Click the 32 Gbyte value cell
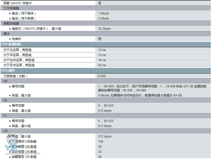The height and width of the screenshot is (159, 211). tap(104, 29)
